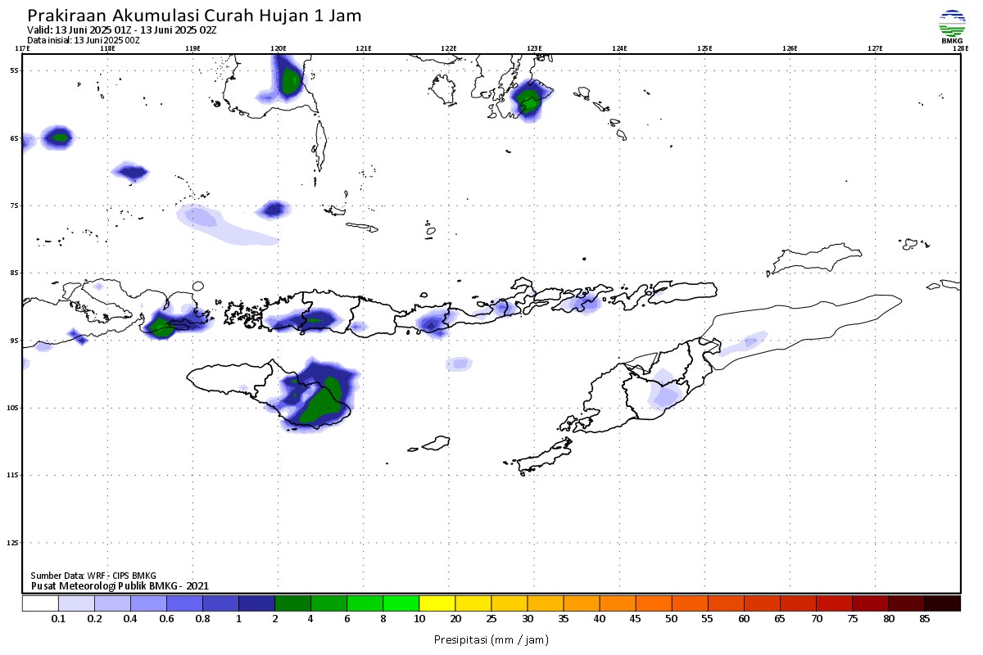Click the legend value "80"
Viewport: 983px width, 655px height.
pos(888,619)
